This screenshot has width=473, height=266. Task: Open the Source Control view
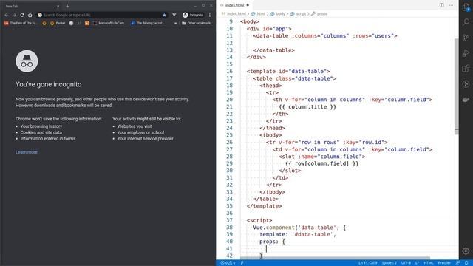pyautogui.click(x=466, y=38)
